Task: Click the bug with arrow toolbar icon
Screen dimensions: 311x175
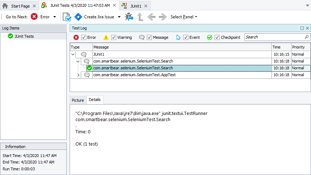Action: point(129,17)
